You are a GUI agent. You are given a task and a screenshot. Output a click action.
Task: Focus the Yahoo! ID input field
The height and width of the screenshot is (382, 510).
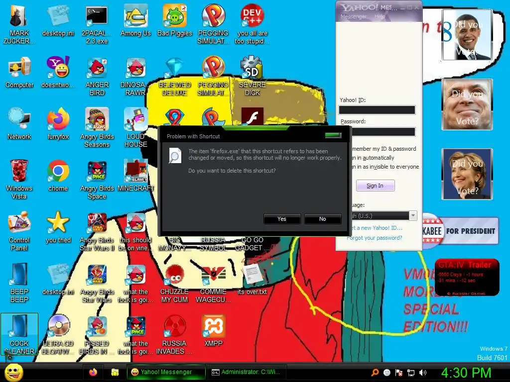pos(377,110)
